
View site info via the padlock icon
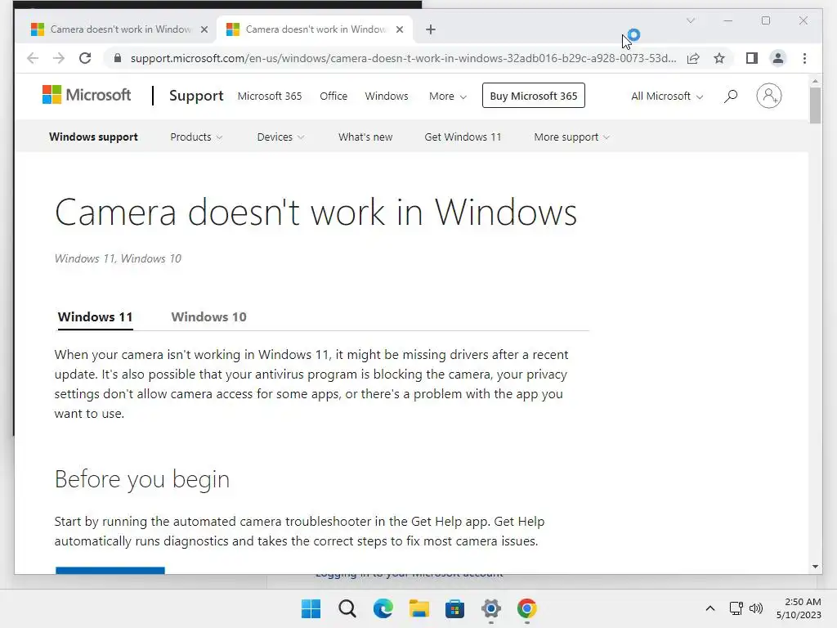pos(118,58)
